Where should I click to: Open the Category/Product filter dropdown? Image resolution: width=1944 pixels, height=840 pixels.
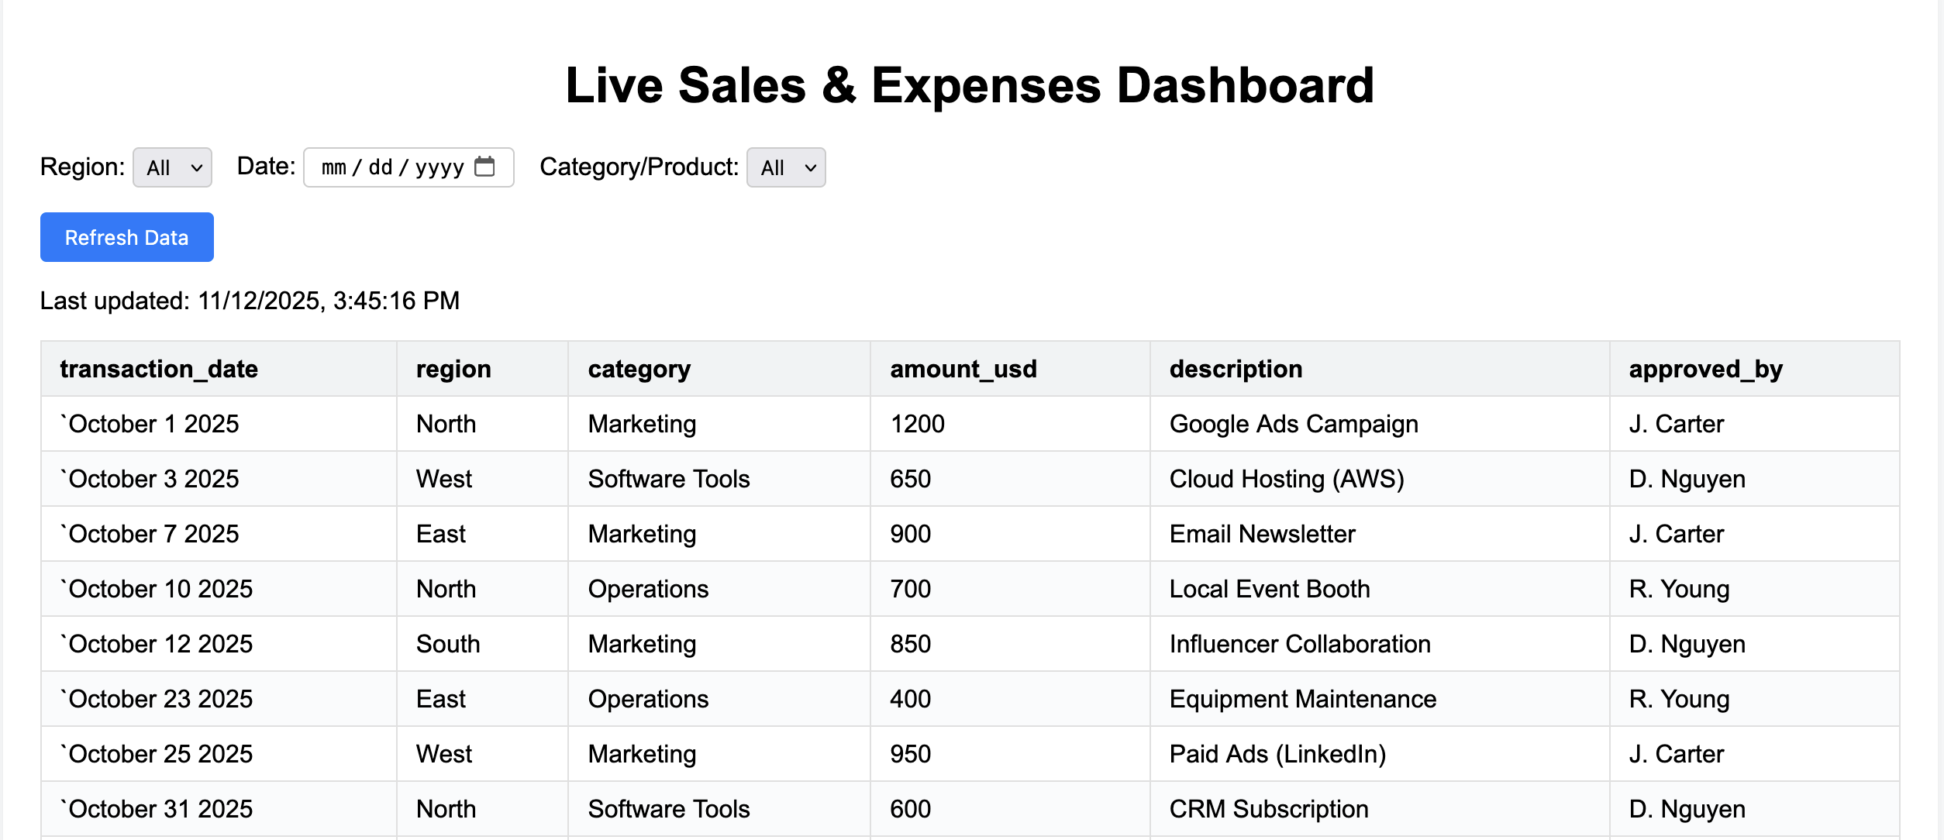pyautogui.click(x=786, y=167)
